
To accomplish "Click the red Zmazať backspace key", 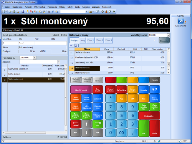I will click(x=76, y=124).
